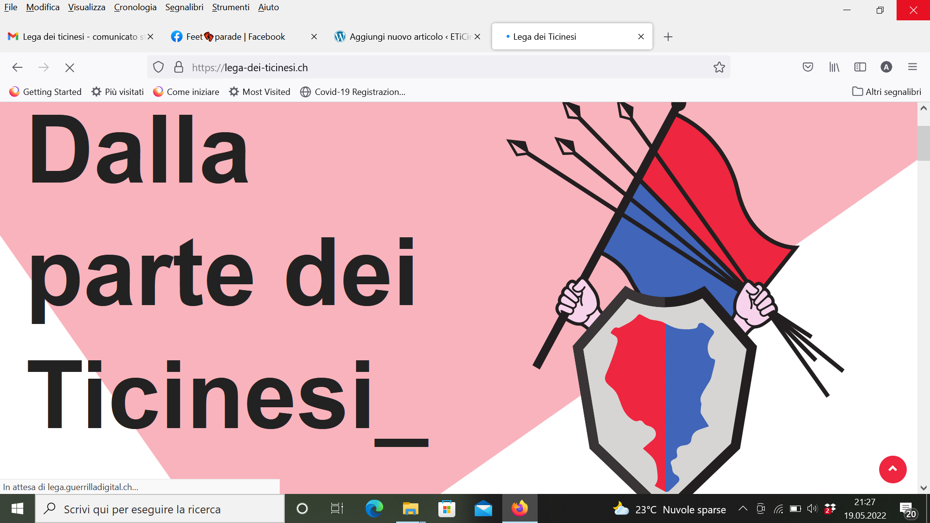Show hidden system tray icons
The height and width of the screenshot is (523, 930).
pos(743,508)
